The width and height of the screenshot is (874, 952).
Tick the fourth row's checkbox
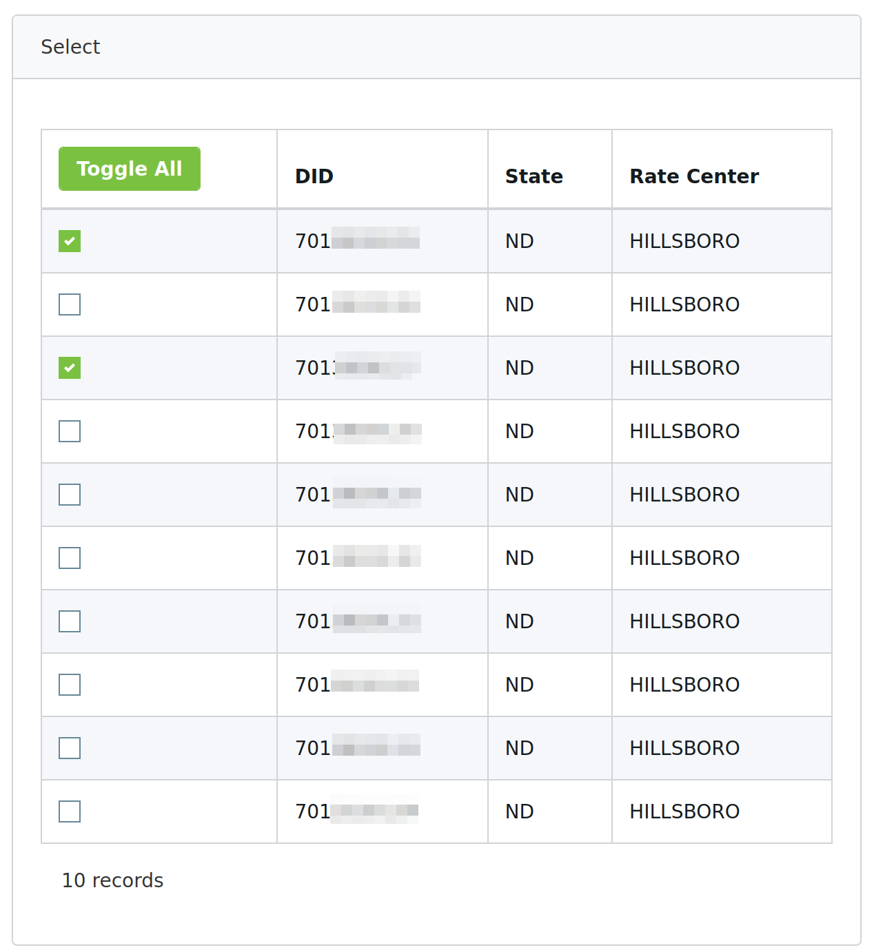coord(70,431)
